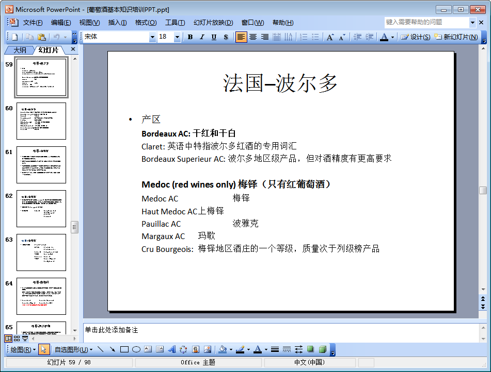
Task: Enable italic formatting
Action: tap(202, 37)
